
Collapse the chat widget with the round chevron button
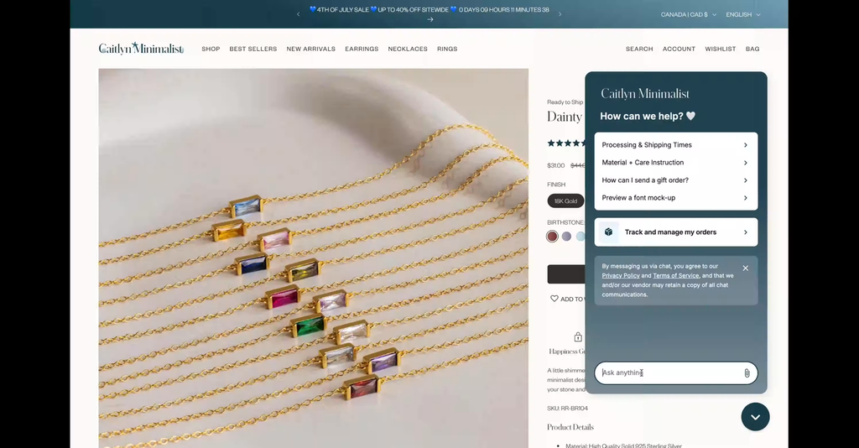756,417
